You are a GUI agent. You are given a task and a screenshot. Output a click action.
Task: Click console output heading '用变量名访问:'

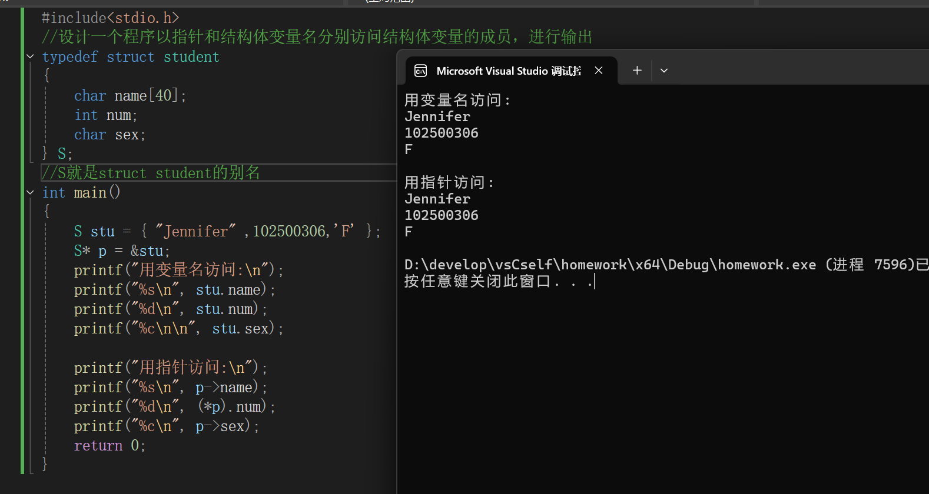458,100
